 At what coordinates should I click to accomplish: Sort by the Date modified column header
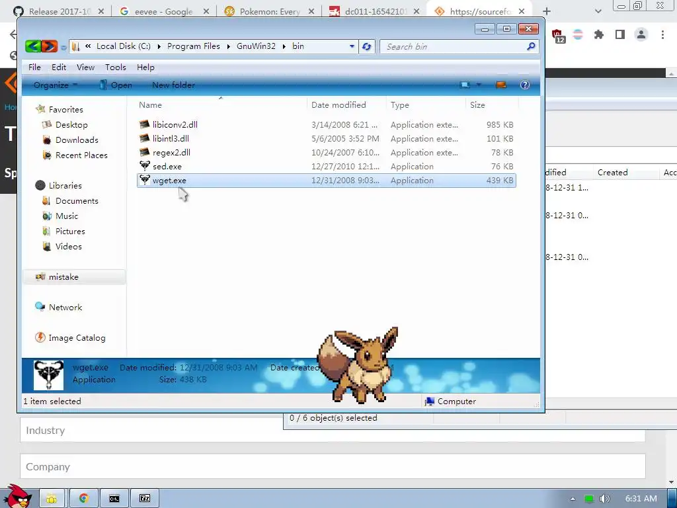[x=338, y=105]
